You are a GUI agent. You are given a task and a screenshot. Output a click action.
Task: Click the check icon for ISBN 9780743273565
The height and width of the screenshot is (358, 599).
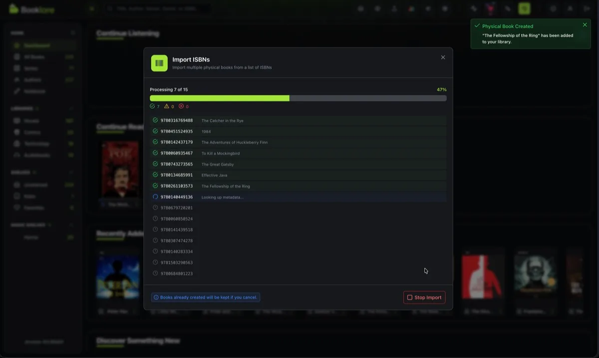point(155,164)
